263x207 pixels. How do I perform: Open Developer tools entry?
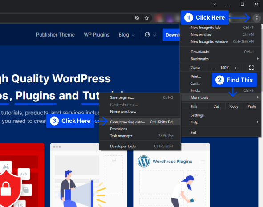click(x=140, y=146)
